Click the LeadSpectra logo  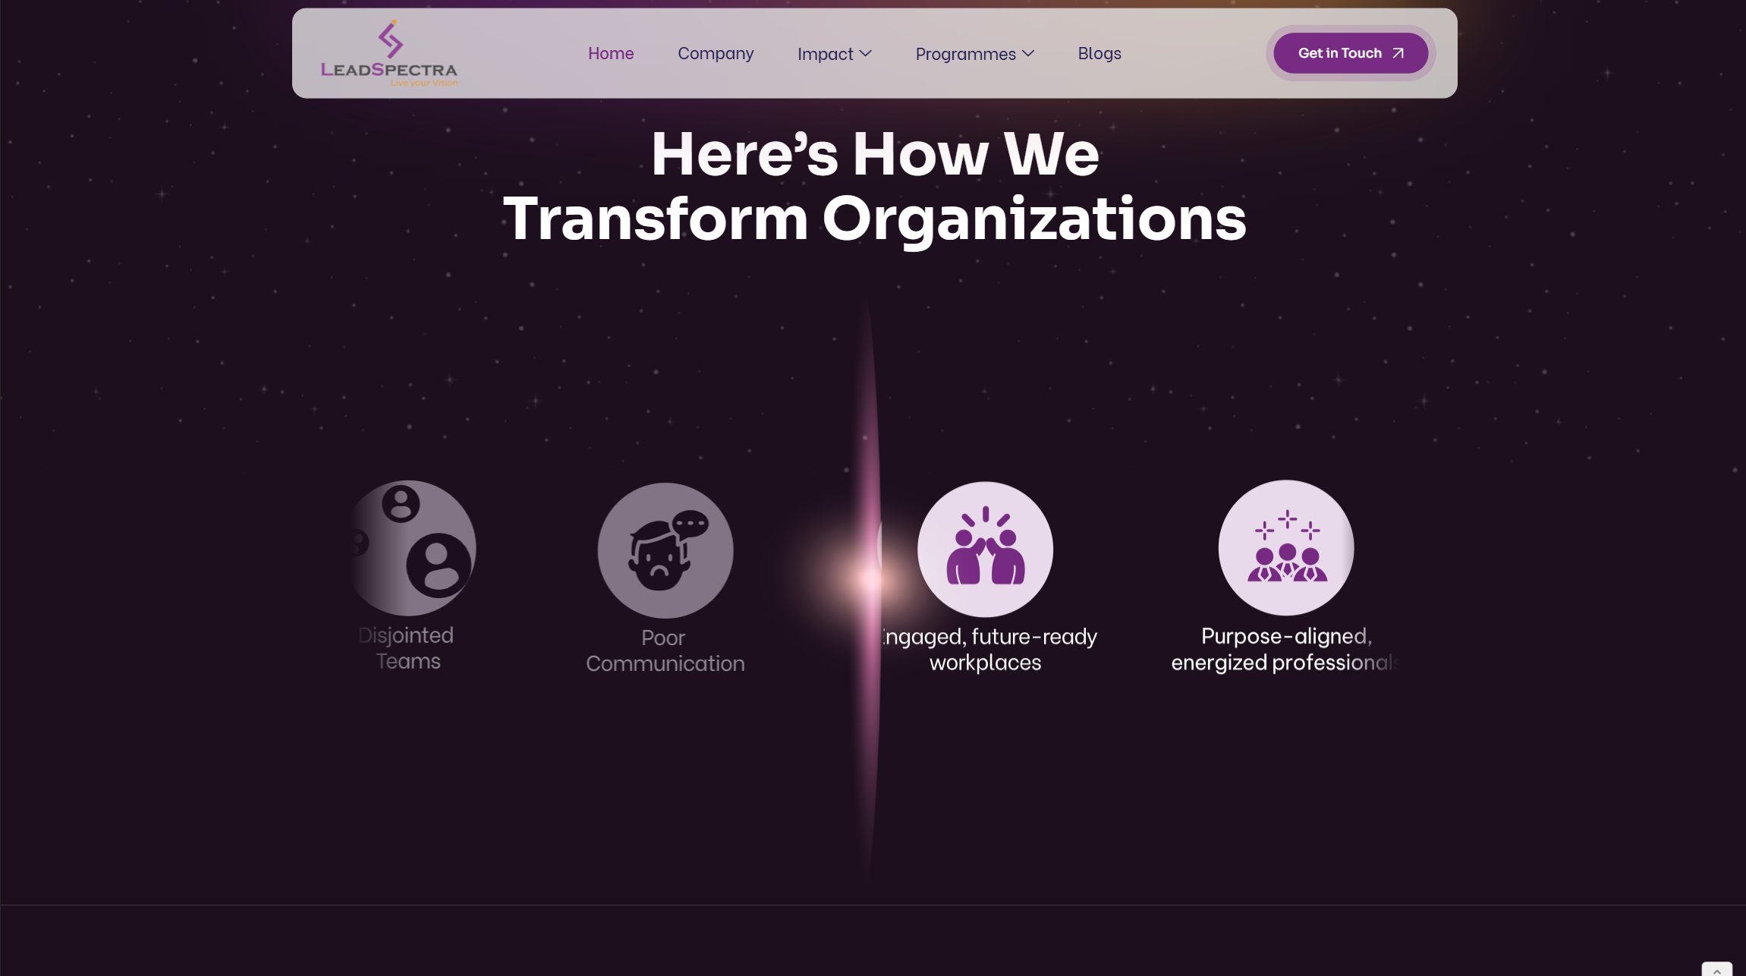pyautogui.click(x=389, y=53)
